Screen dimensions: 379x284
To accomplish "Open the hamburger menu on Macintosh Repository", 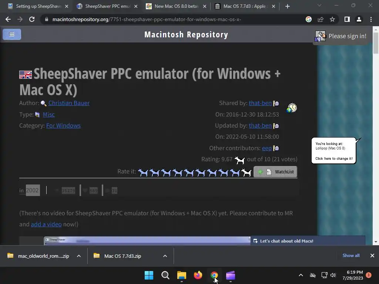I will (11, 34).
